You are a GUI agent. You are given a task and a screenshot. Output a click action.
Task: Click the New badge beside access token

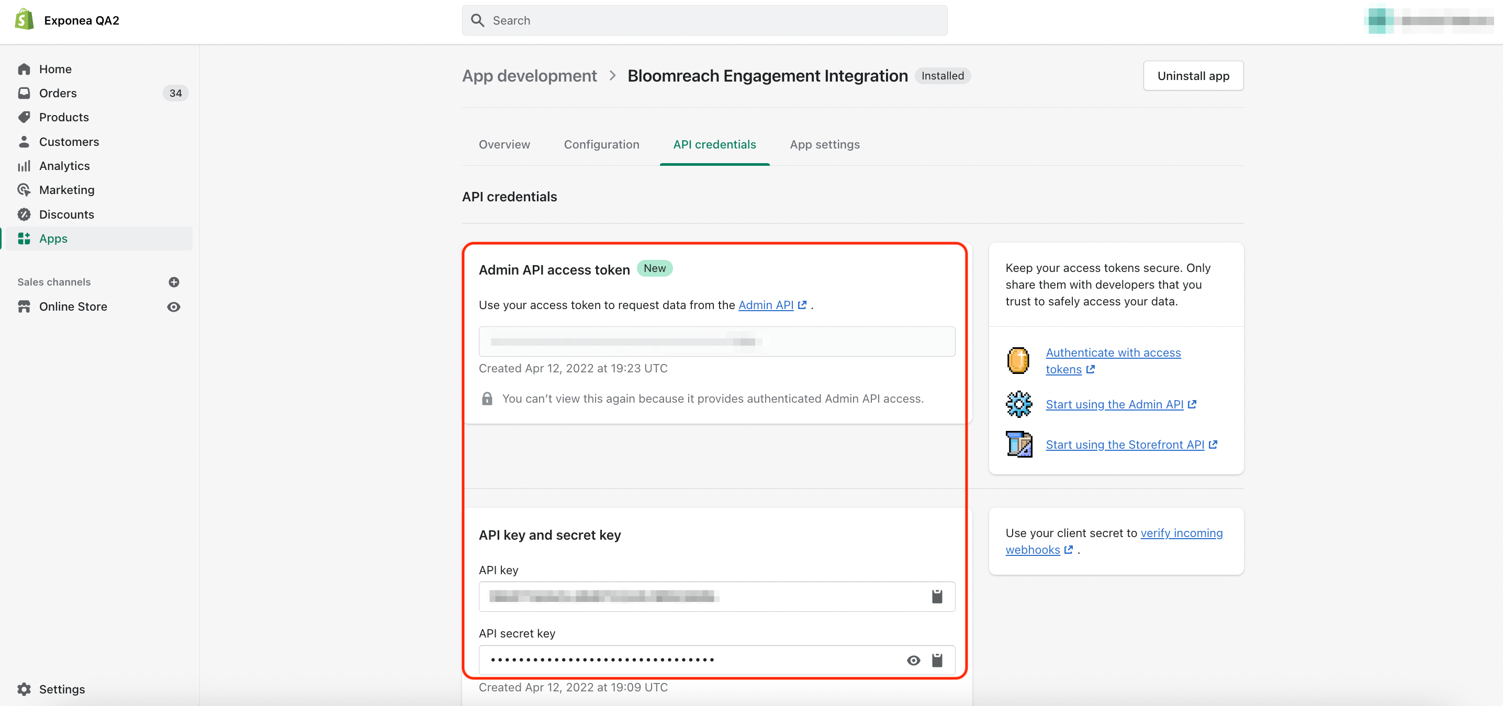(x=655, y=268)
